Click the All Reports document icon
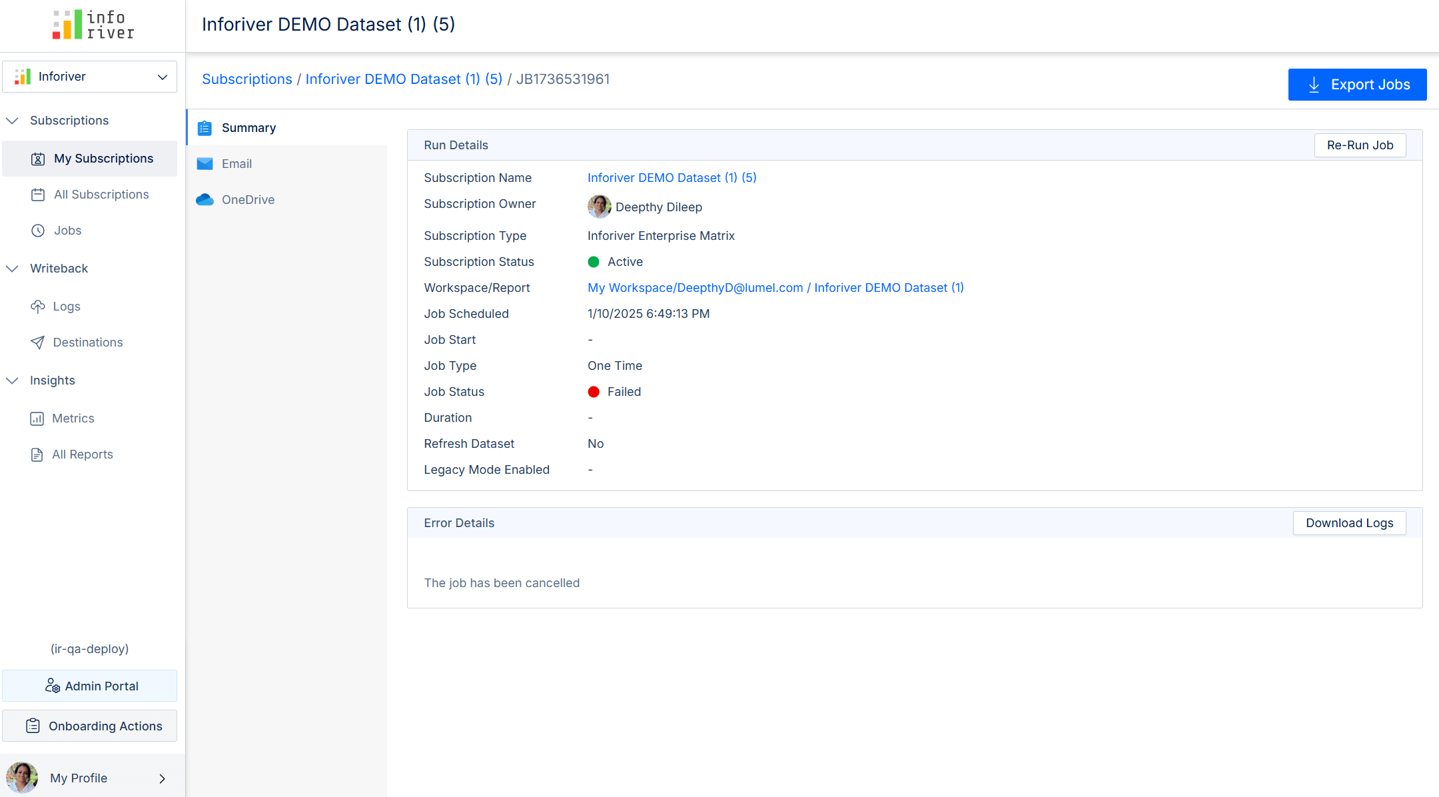Screen dimensions: 1439x797 pos(37,454)
